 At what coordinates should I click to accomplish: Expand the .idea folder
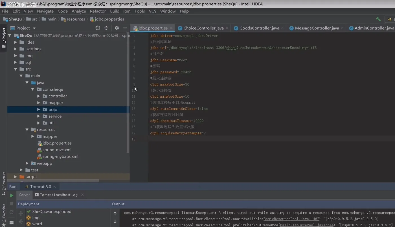[16, 42]
